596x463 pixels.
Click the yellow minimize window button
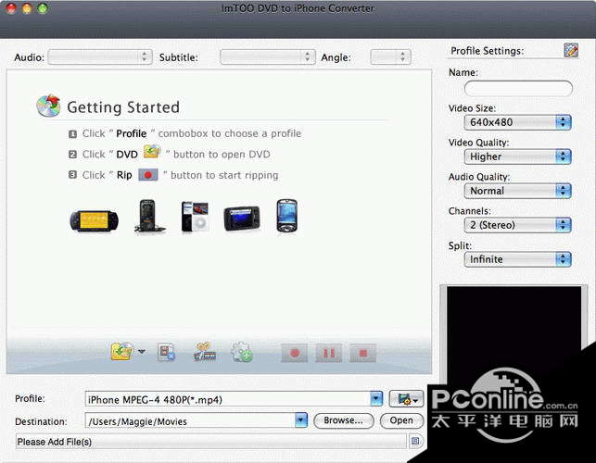[27, 7]
